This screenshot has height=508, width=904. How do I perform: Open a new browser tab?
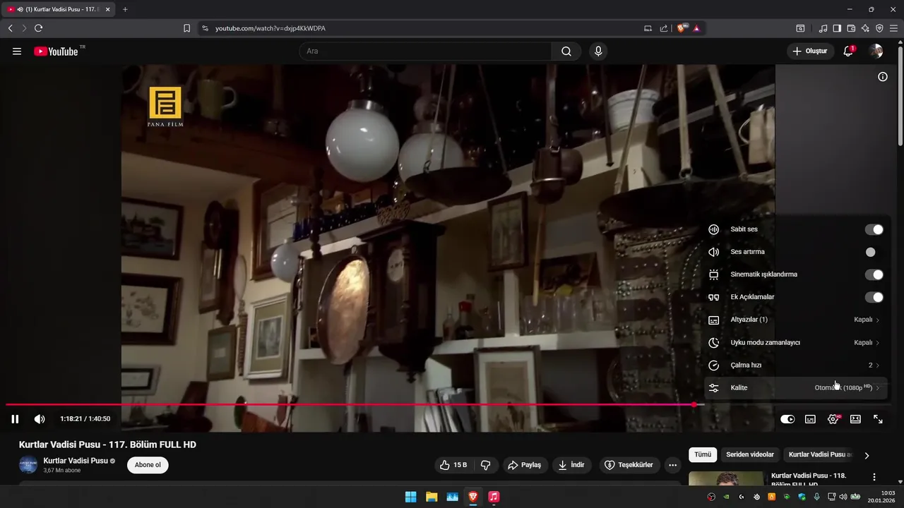(125, 9)
